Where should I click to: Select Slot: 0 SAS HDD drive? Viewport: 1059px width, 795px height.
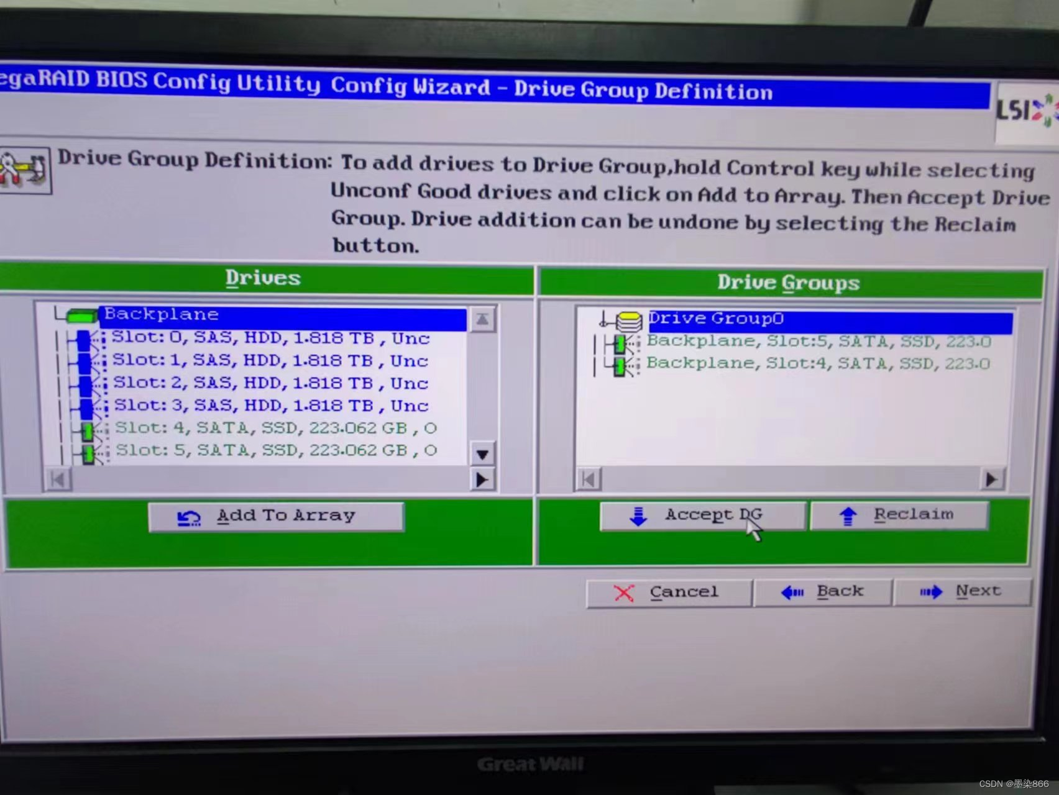[x=270, y=338]
